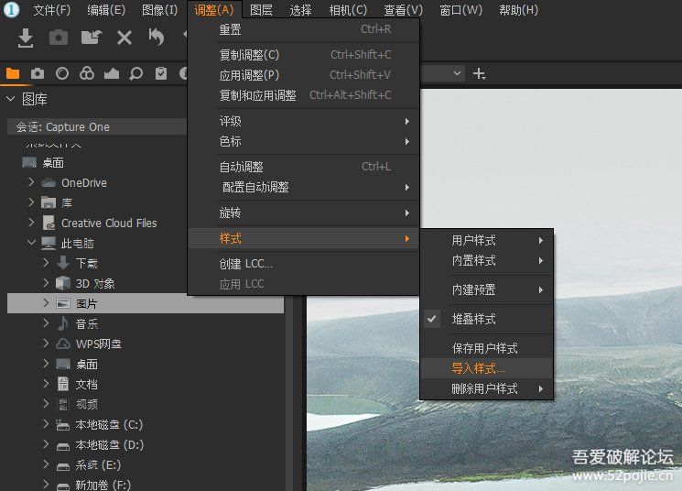Click 复制调整(C) in the menu
Viewport: 682px width, 491px height.
(249, 55)
